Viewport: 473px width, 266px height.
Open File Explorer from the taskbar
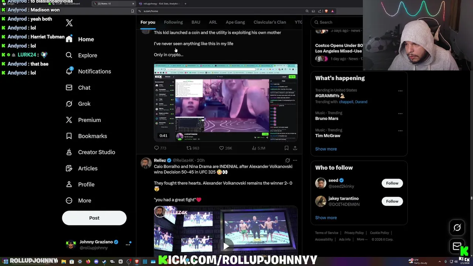(64, 262)
